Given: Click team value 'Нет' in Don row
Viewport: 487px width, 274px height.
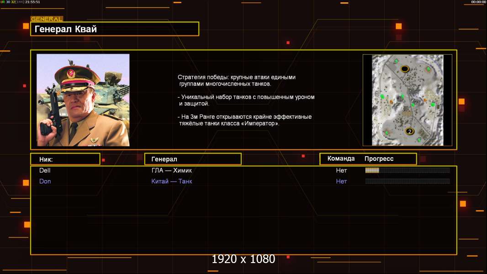Looking at the screenshot, I should tap(341, 181).
